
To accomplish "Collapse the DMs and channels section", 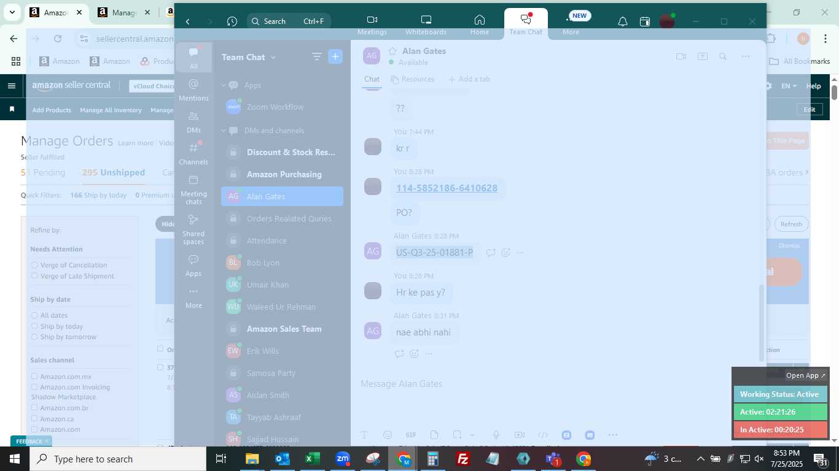I will point(224,131).
